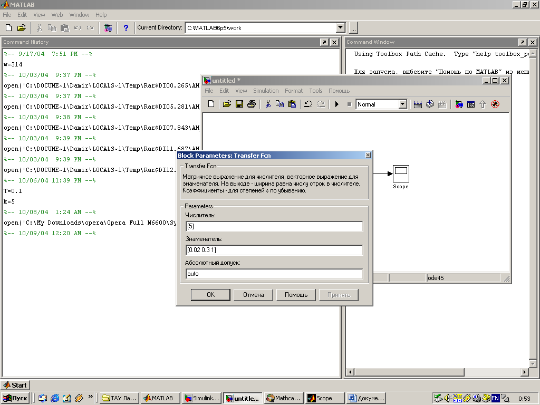The image size is (540, 405).
Task: Print the model using the printer icon
Action: tap(251, 104)
